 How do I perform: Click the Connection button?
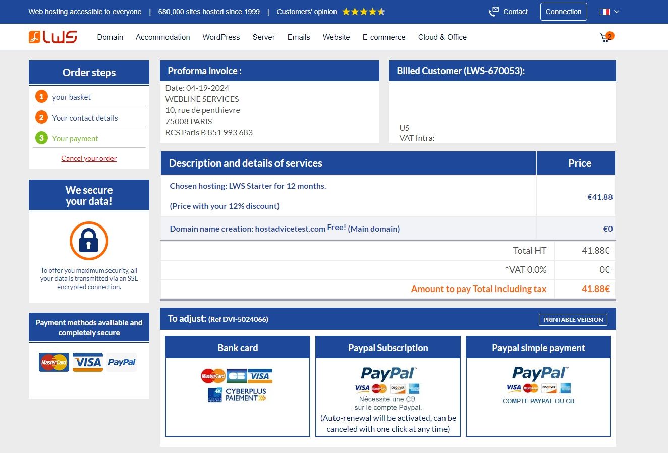(564, 12)
